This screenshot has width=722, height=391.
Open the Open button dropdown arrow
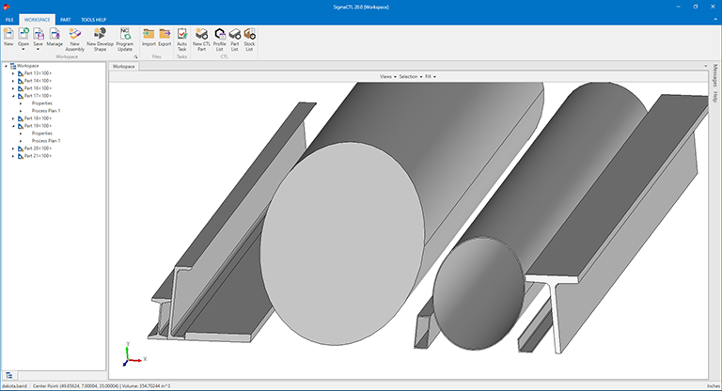point(24,49)
